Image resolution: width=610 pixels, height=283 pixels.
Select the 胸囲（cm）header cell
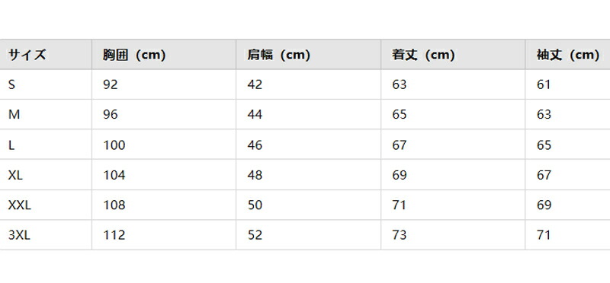click(164, 55)
